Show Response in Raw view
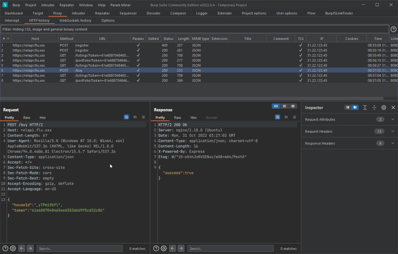 [x=178, y=117]
